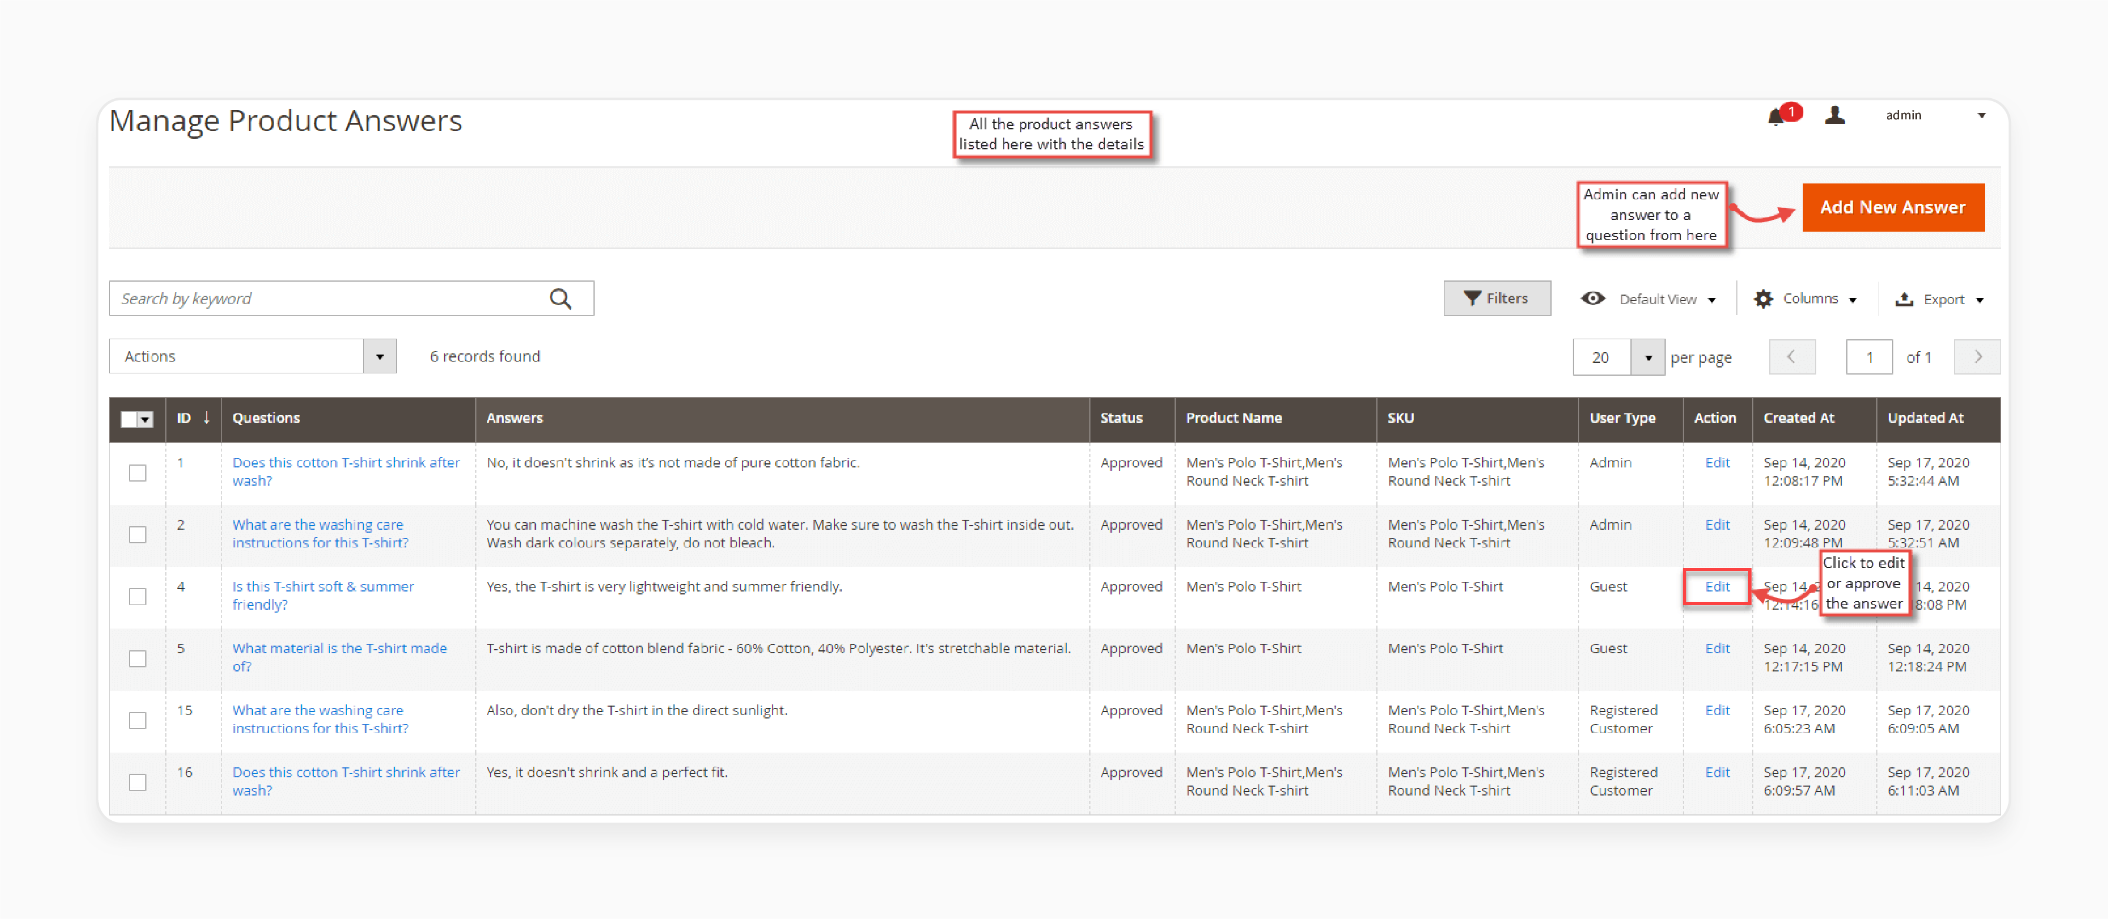This screenshot has width=2108, height=919.
Task: Sort by Answers column header
Action: [x=515, y=418]
